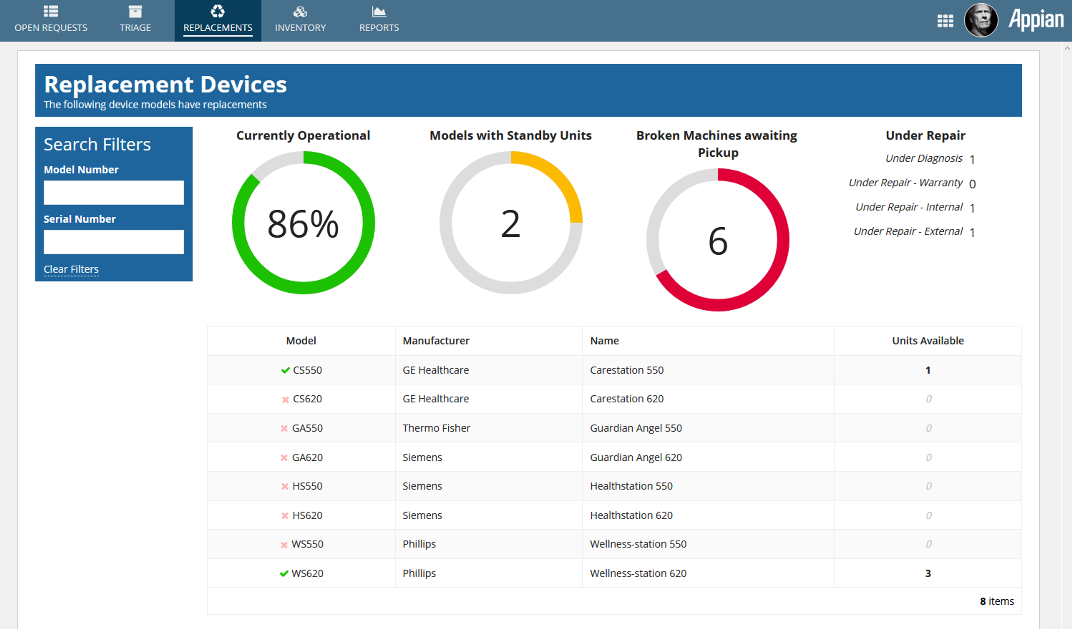Open the user profile avatar
This screenshot has height=629, width=1072.
pos(981,20)
